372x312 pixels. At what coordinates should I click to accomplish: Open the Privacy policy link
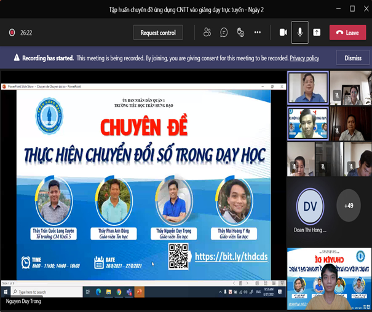304,58
